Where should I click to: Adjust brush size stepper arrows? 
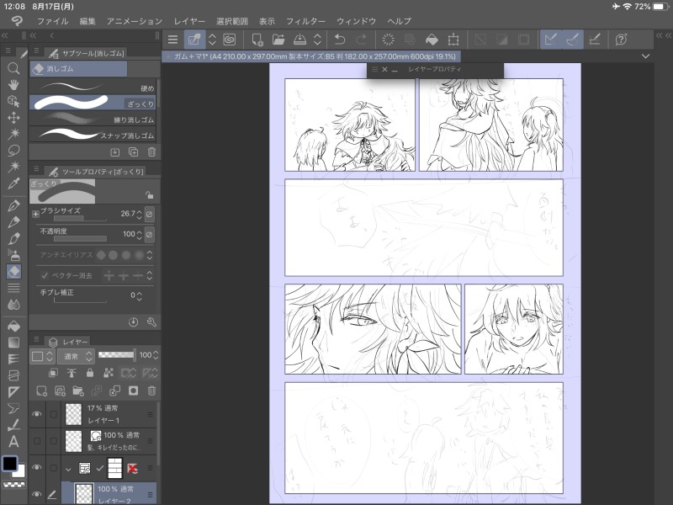[x=139, y=214]
